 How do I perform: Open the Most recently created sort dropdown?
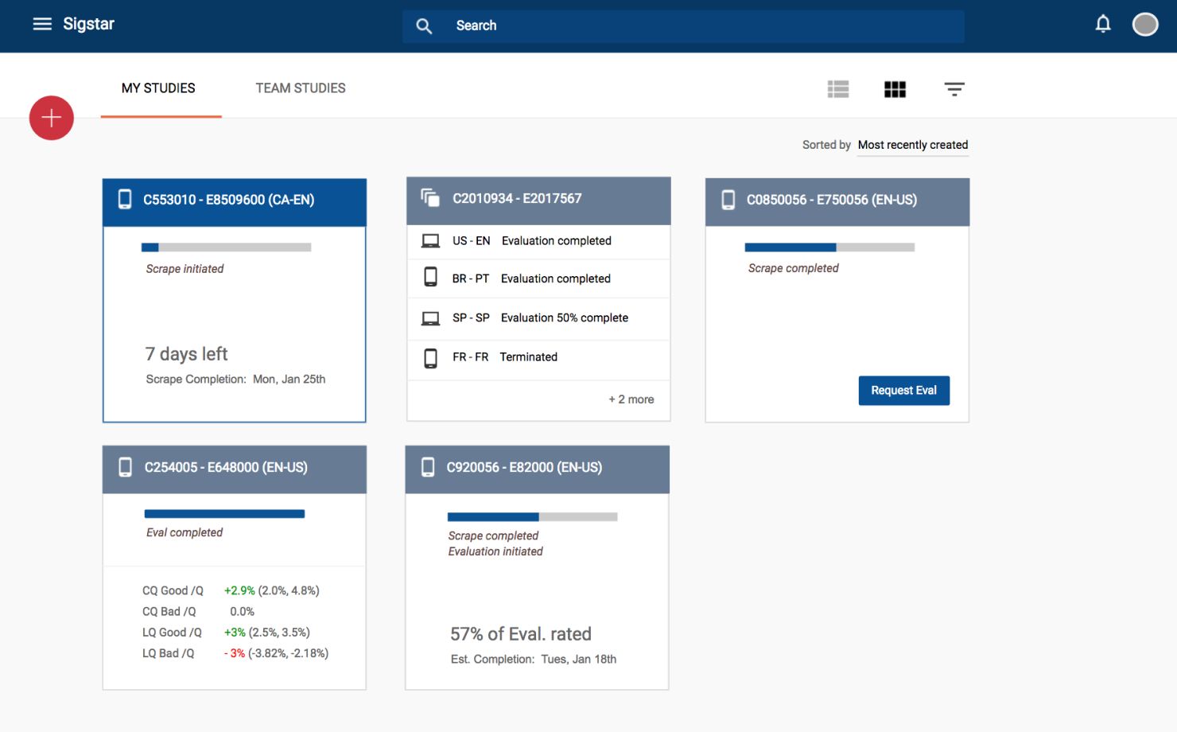point(912,145)
